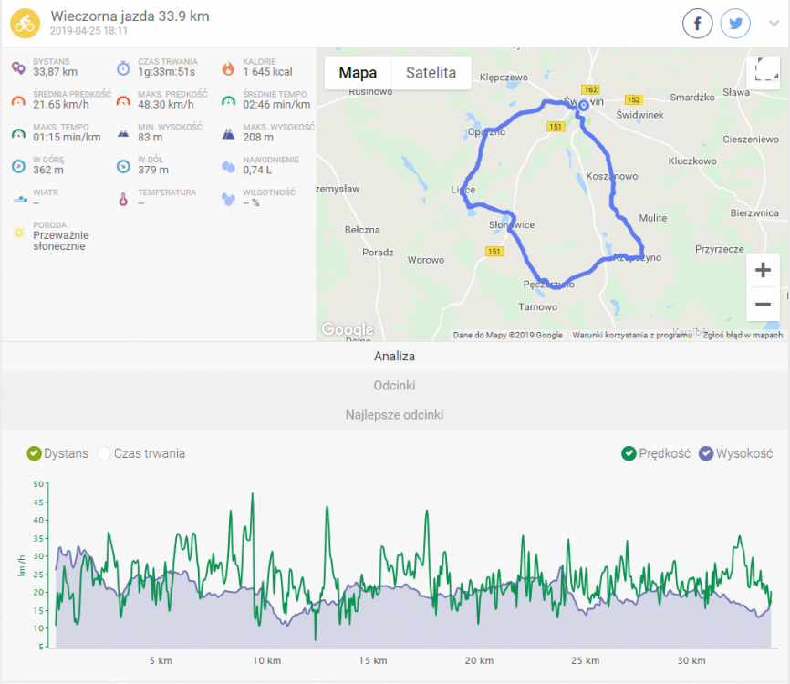Share workout on Twitter
Viewport: 790px width, 684px height.
click(x=734, y=25)
